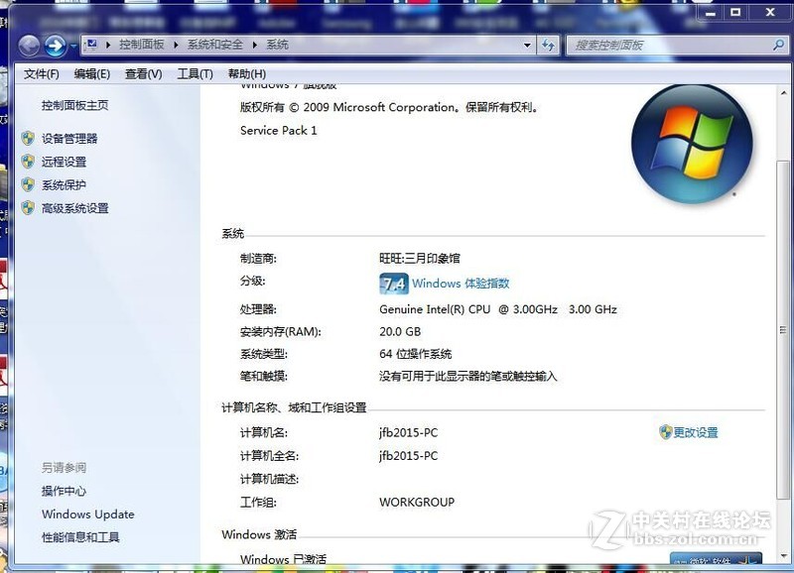Select 系统 breadcrumb segment
This screenshot has height=573, width=794.
(x=277, y=45)
